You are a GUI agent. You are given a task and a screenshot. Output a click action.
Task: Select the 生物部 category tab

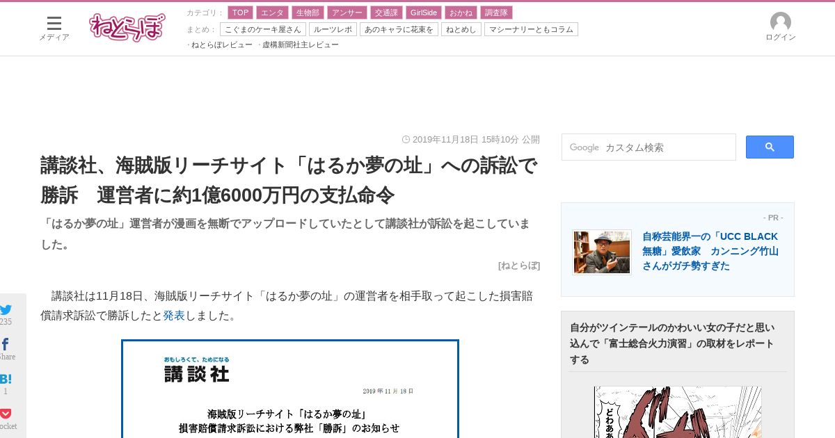point(308,13)
